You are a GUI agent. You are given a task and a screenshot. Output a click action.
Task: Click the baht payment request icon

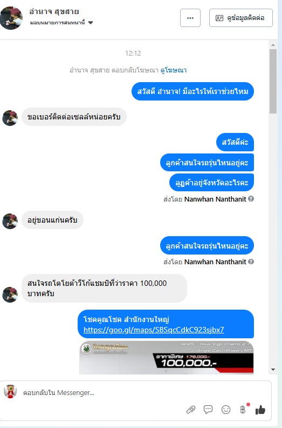coord(243,410)
